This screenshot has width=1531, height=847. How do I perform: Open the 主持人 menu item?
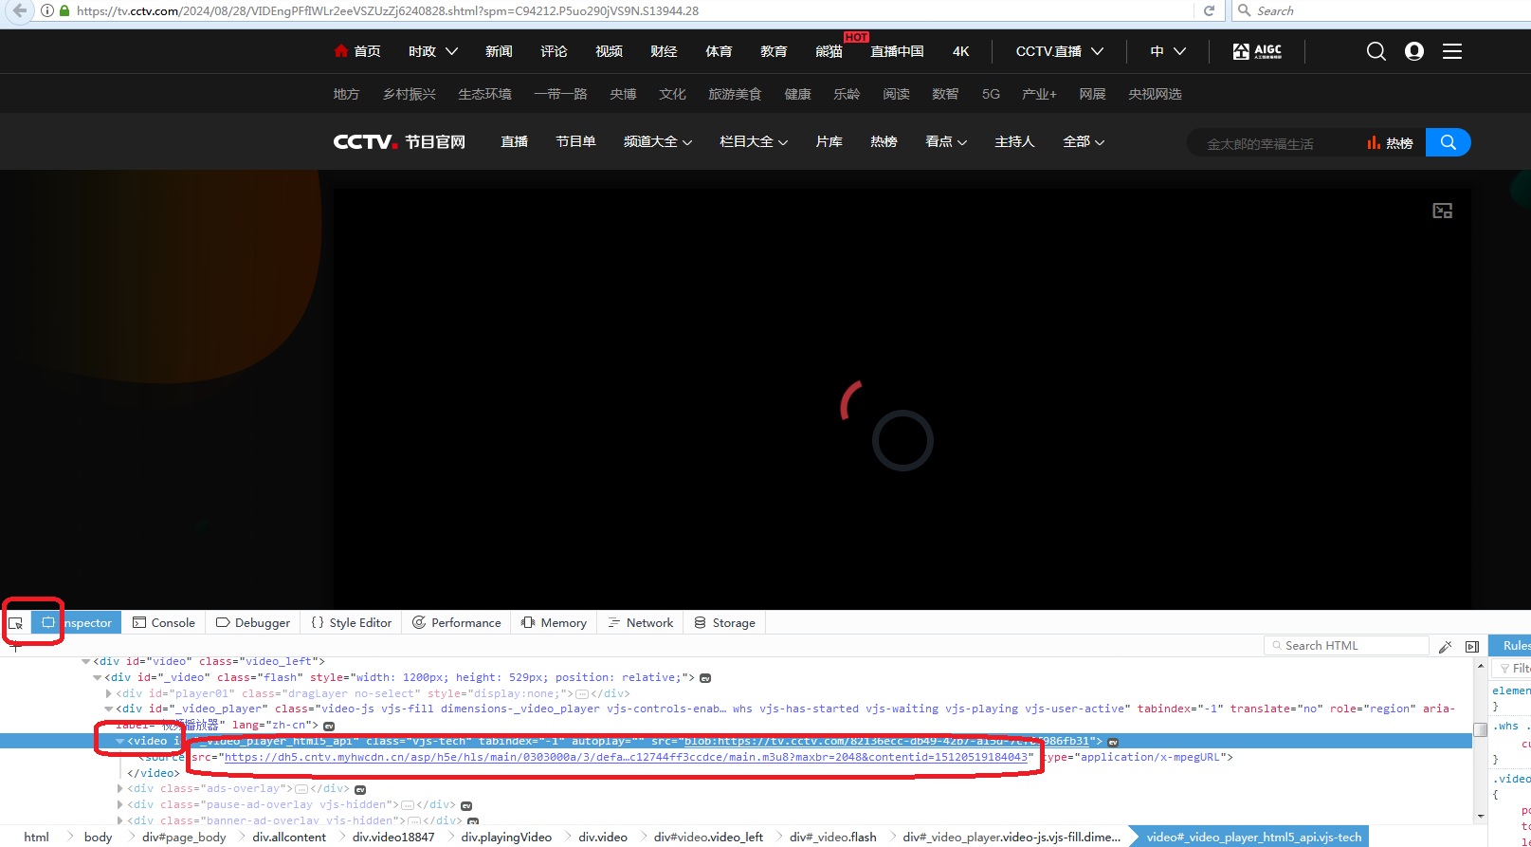1014,141
